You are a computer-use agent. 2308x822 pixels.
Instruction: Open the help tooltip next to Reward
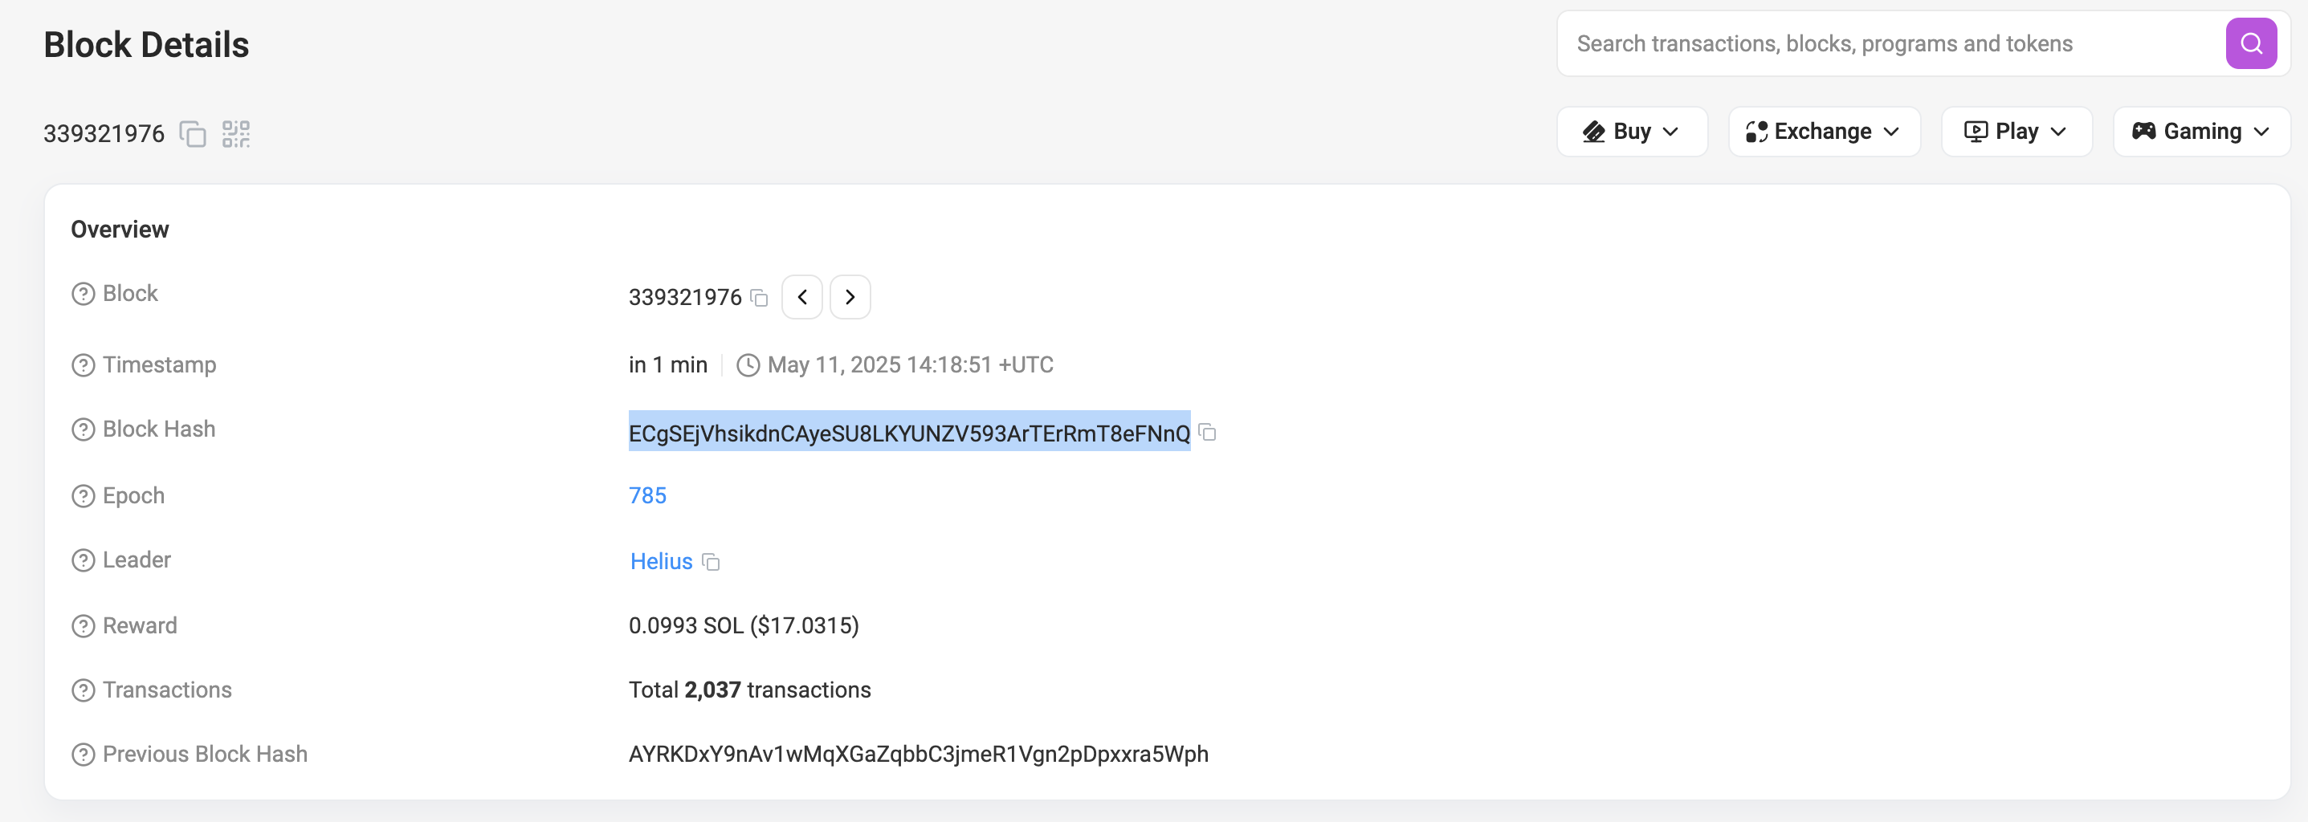point(83,625)
